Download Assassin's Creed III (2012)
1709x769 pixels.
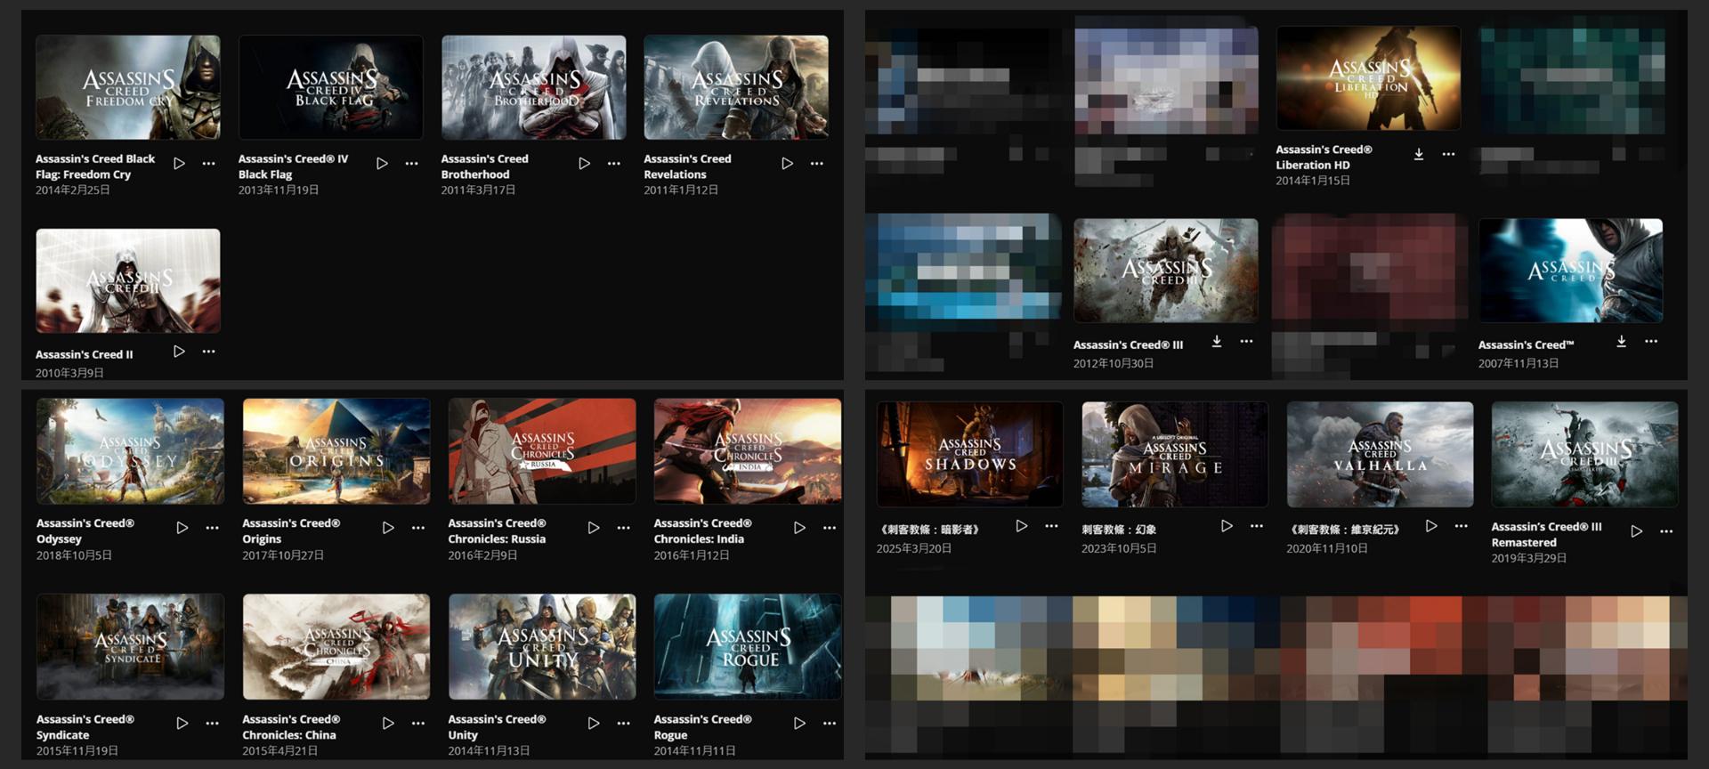(x=1217, y=341)
